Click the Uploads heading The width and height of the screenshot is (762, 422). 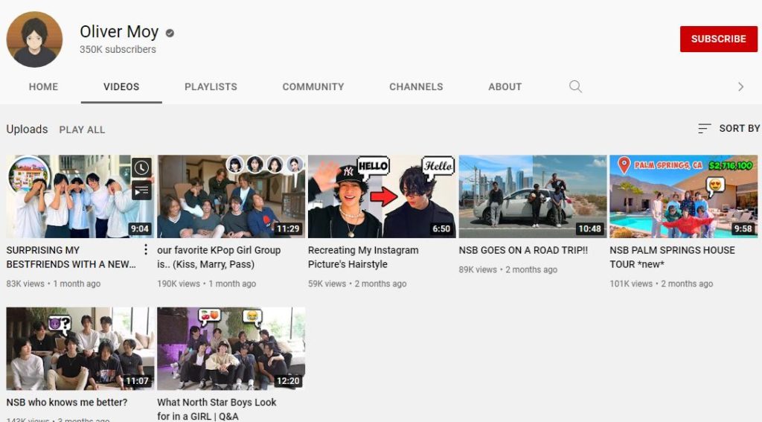[x=28, y=130]
